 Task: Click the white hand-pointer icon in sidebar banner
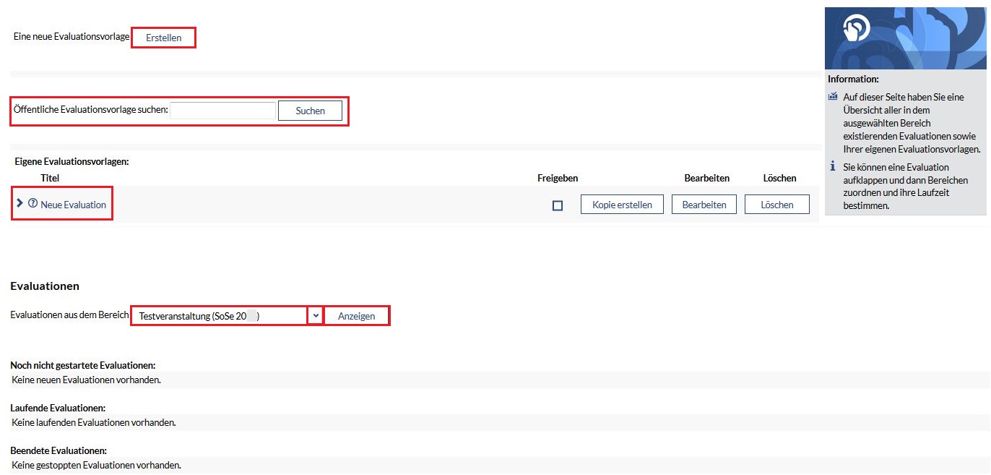point(856,29)
